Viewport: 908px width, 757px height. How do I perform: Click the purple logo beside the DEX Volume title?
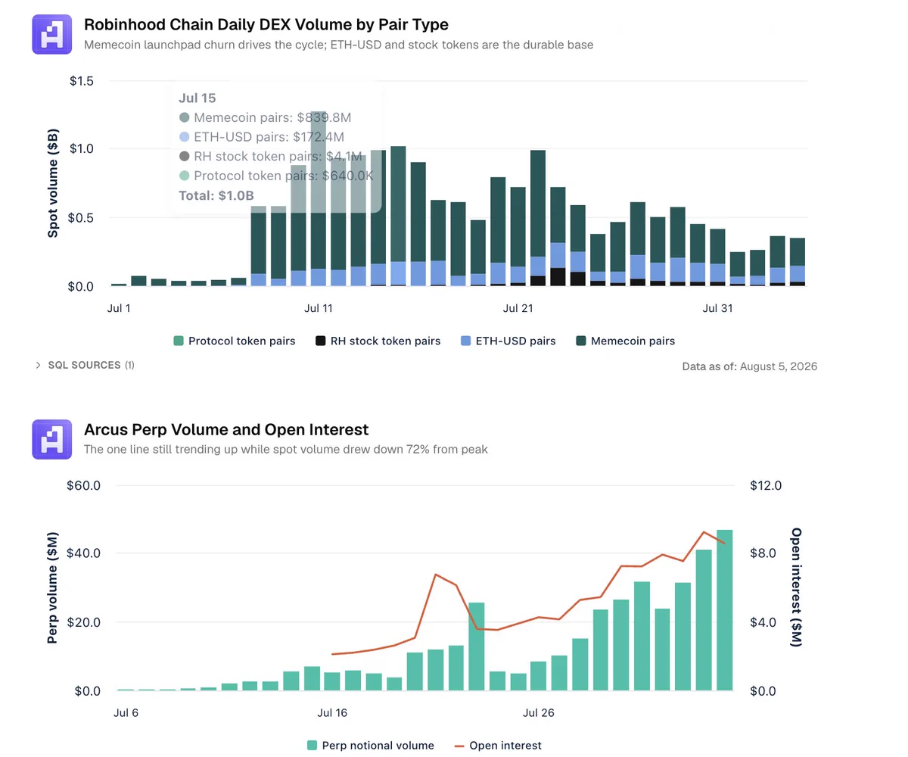click(x=51, y=34)
